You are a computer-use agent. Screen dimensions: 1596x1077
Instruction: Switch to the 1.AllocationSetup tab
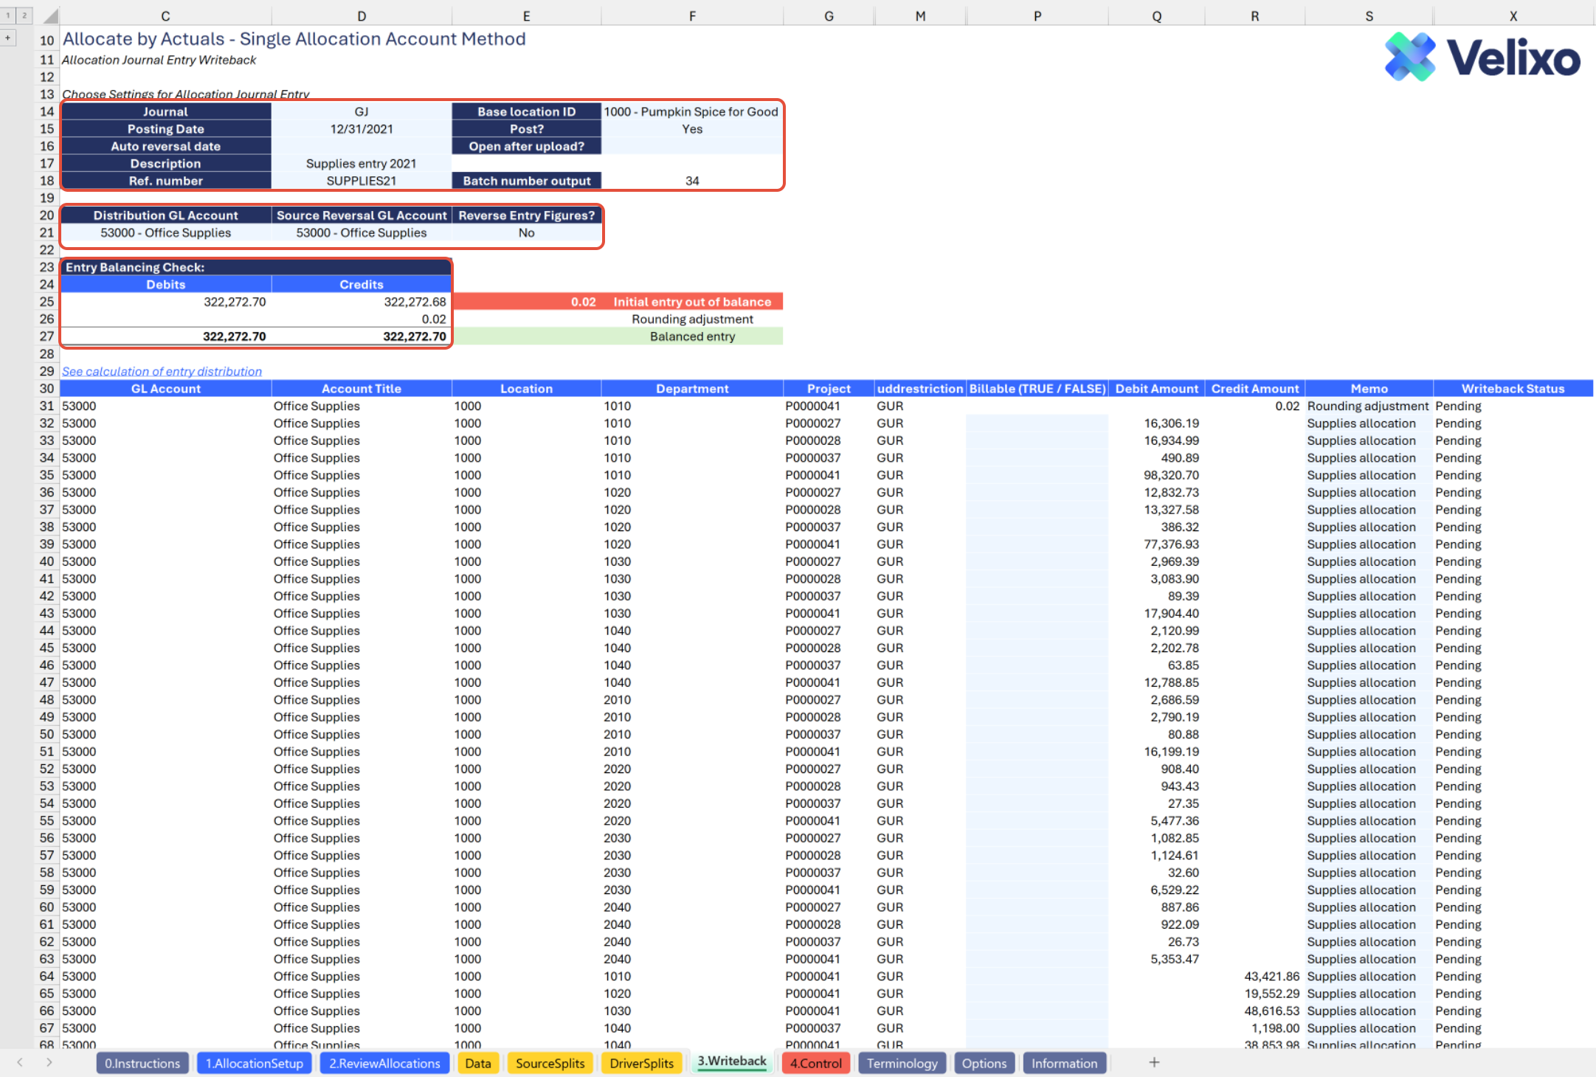click(254, 1063)
